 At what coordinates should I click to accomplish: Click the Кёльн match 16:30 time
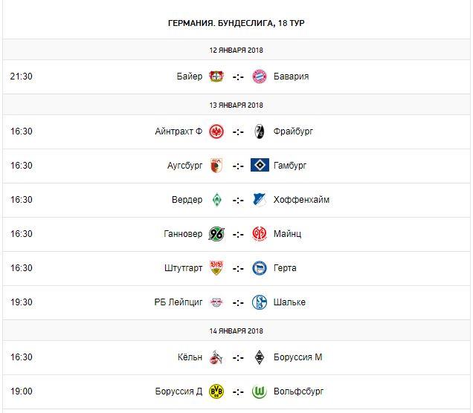pos(22,357)
